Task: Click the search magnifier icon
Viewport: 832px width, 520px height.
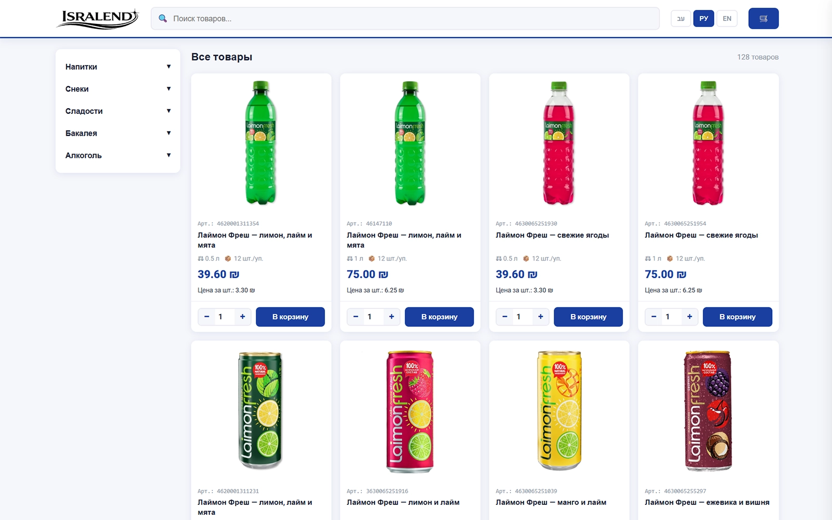Action: 163,19
